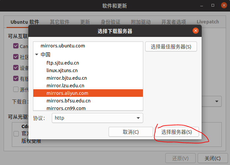Select mirror.bjtu.edu.cn server
This screenshot has height=165, width=230.
pyautogui.click(x=88, y=78)
